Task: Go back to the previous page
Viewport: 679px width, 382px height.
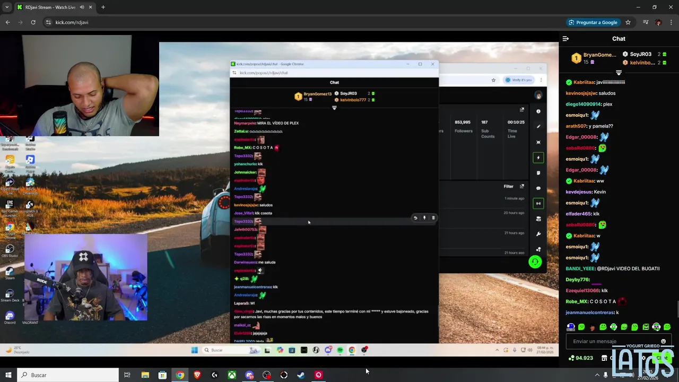Action: pos(7,22)
